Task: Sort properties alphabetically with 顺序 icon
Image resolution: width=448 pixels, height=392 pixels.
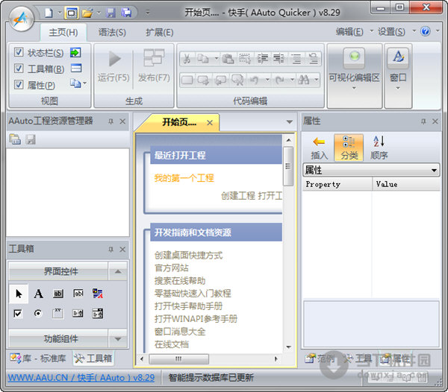Action: 379,148
